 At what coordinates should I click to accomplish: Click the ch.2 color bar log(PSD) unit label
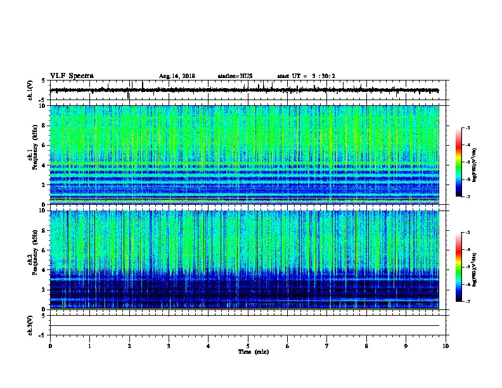click(x=475, y=269)
